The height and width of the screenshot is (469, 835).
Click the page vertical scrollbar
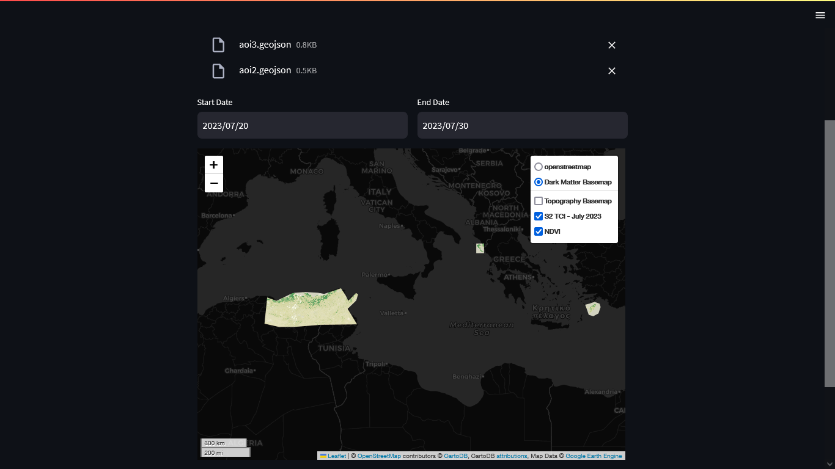pyautogui.click(x=829, y=253)
